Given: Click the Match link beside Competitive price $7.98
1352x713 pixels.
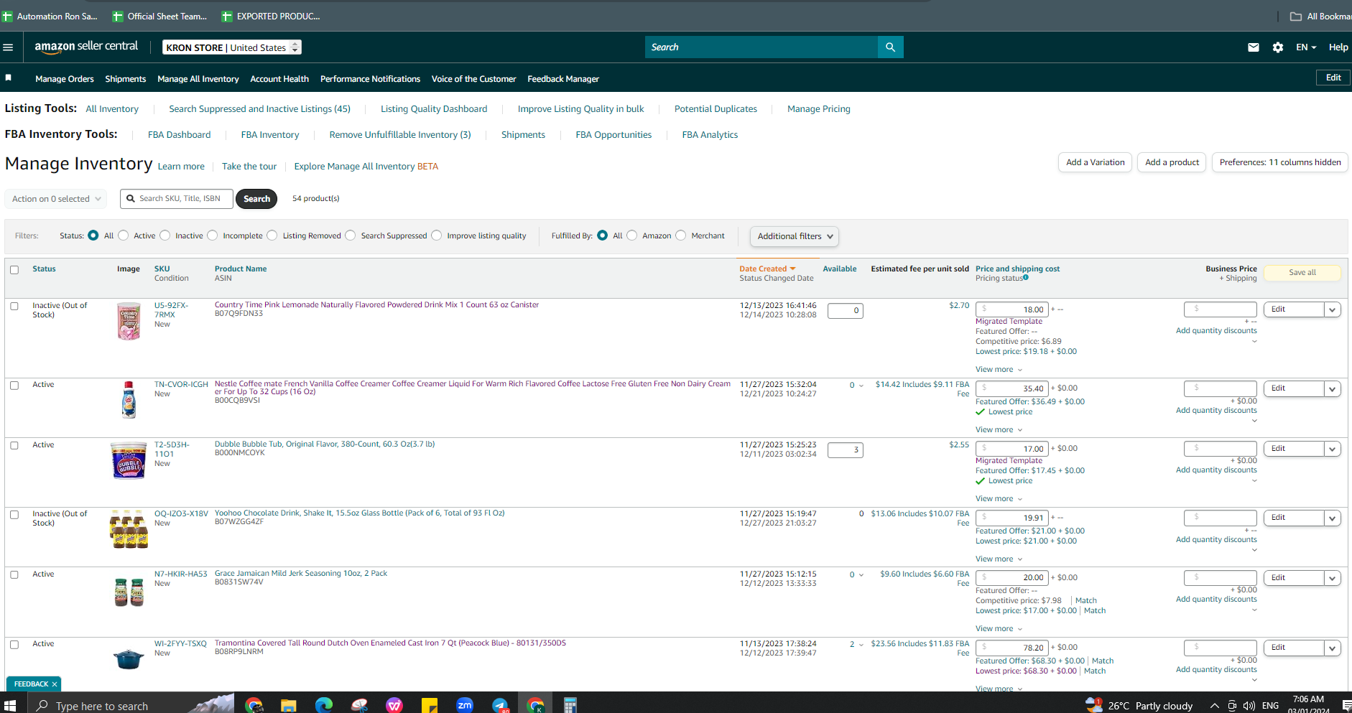Looking at the screenshot, I should (x=1085, y=601).
